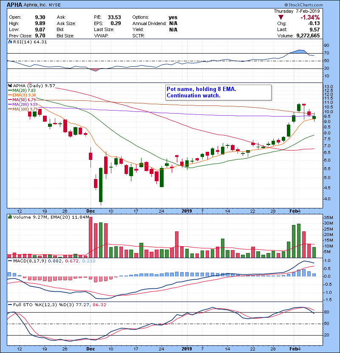Click the Prev Close value 9.70
Viewport: 340px width, 353px height.
point(40,36)
